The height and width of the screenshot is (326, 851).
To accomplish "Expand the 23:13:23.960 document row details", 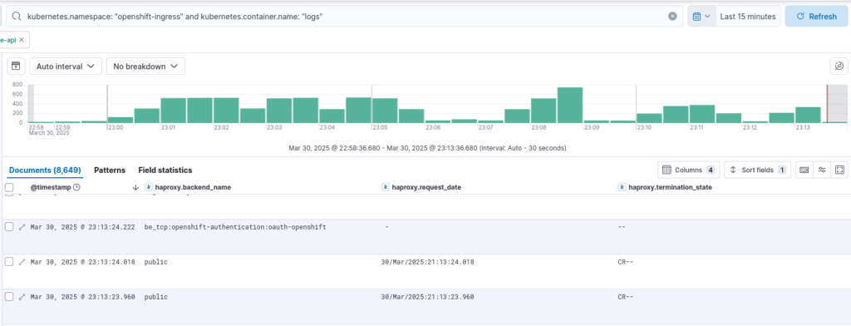I will [x=22, y=297].
